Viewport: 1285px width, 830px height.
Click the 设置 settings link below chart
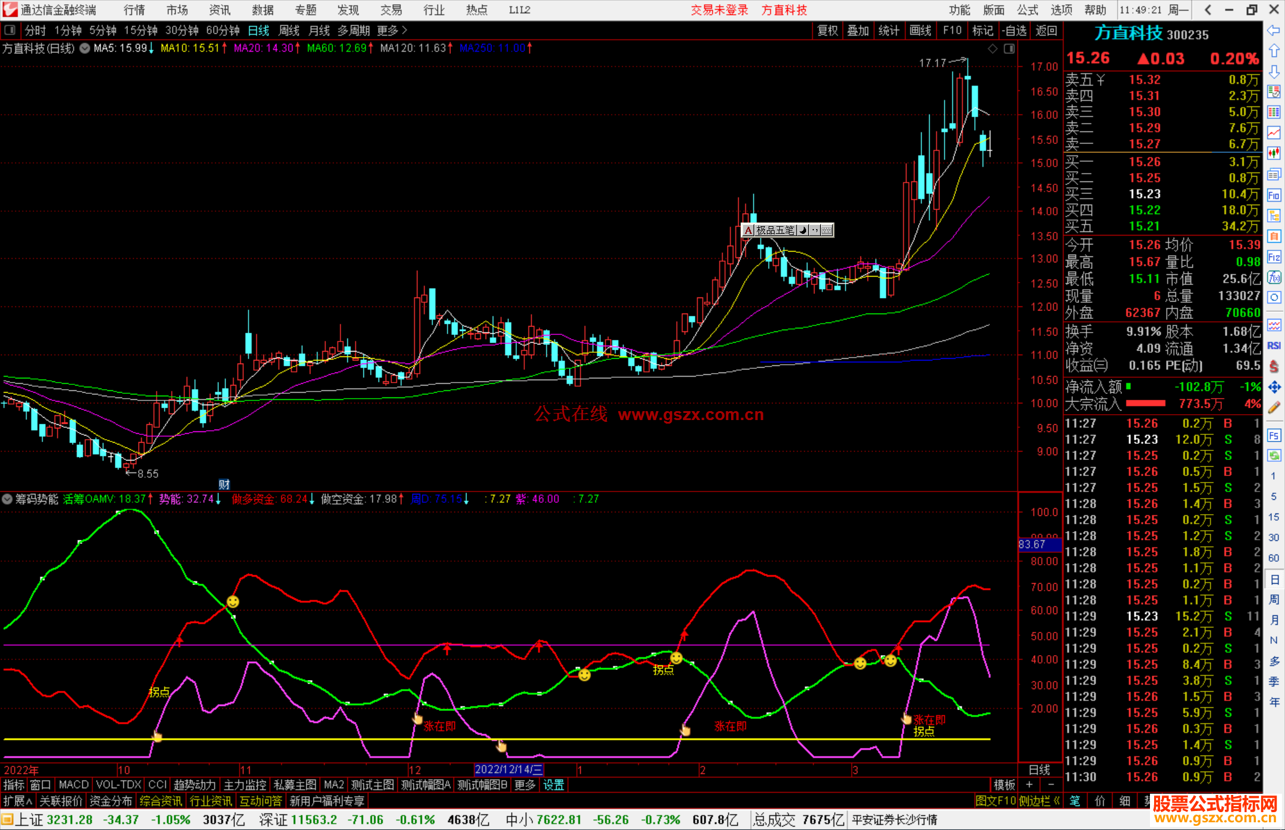tap(553, 785)
